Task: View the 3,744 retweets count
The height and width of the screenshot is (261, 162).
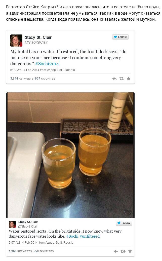Action: [x=22, y=79]
